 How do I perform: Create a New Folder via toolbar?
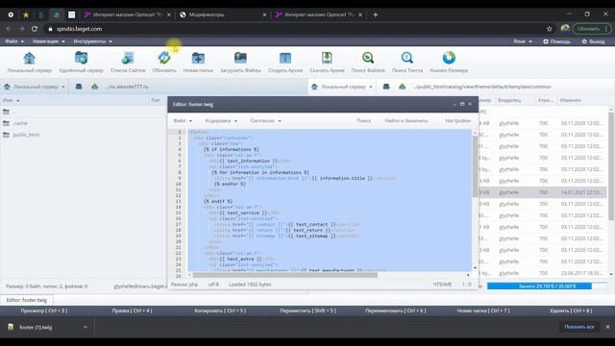coord(198,62)
